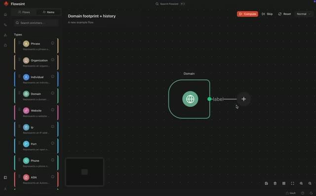The width and height of the screenshot is (316, 196).
Task: Show info for the Website type
Action: pos(53,110)
